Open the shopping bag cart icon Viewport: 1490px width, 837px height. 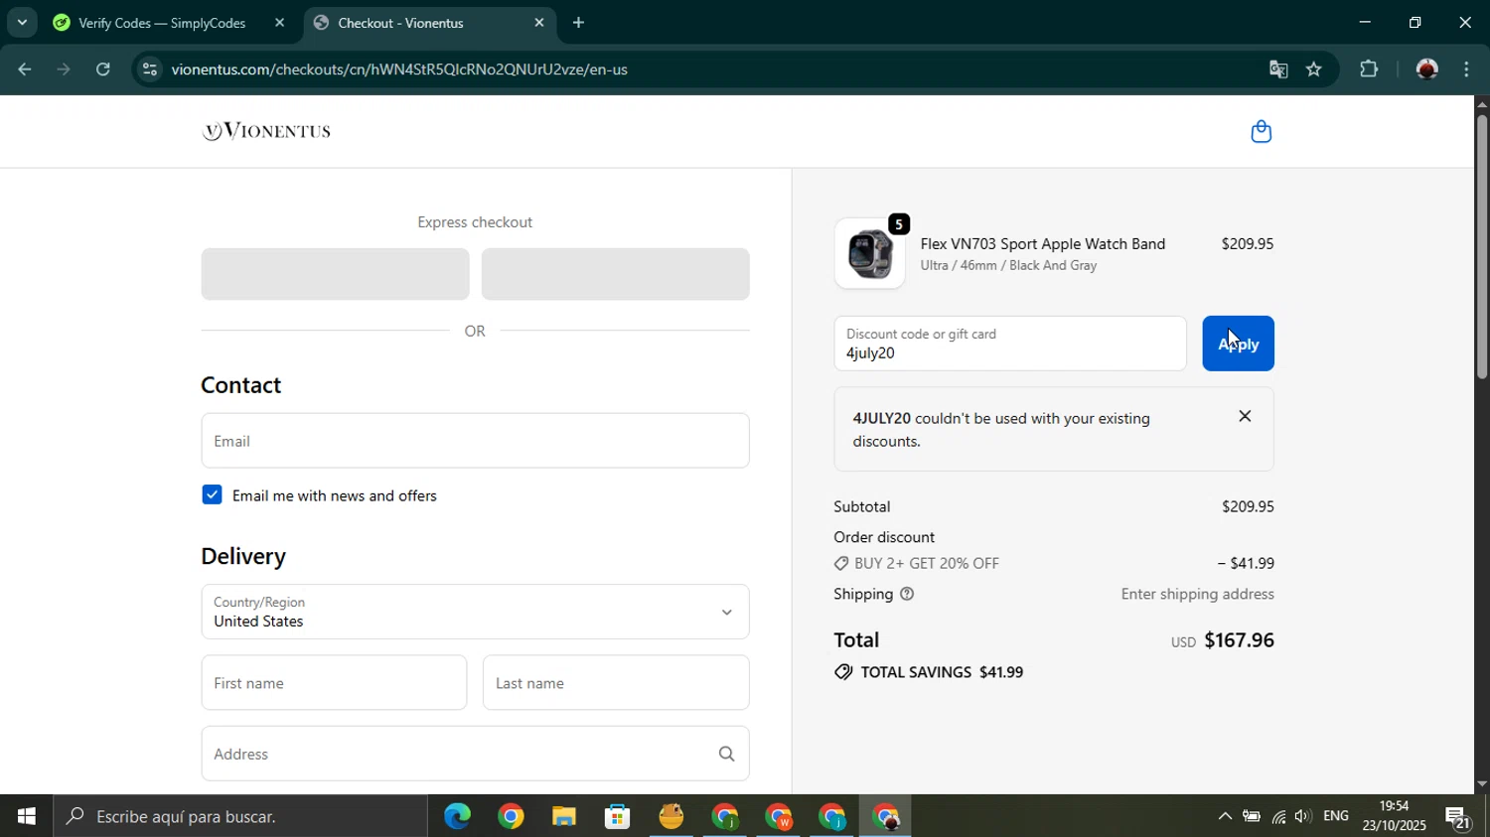[x=1261, y=131]
